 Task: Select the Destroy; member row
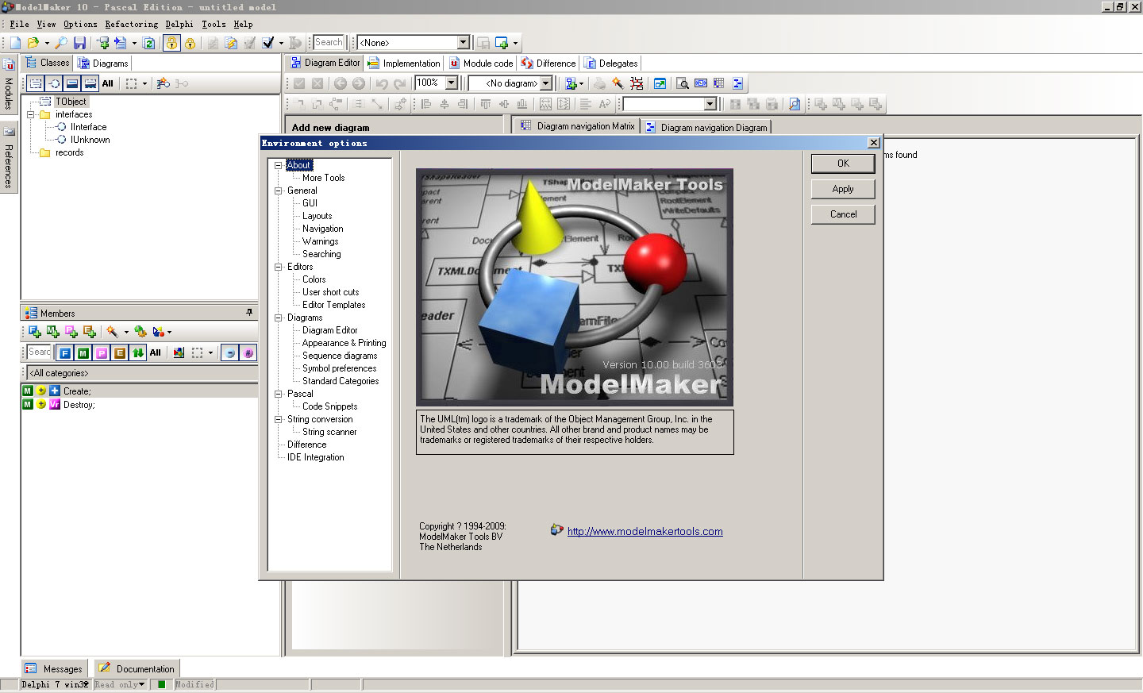point(139,405)
